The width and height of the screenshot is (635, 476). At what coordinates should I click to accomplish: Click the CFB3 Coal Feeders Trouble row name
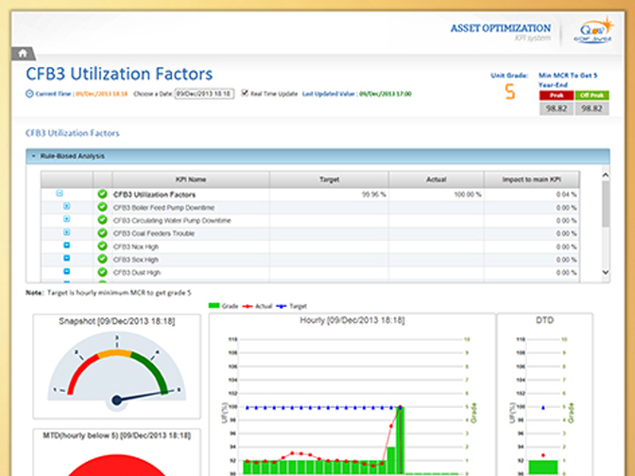pos(154,233)
